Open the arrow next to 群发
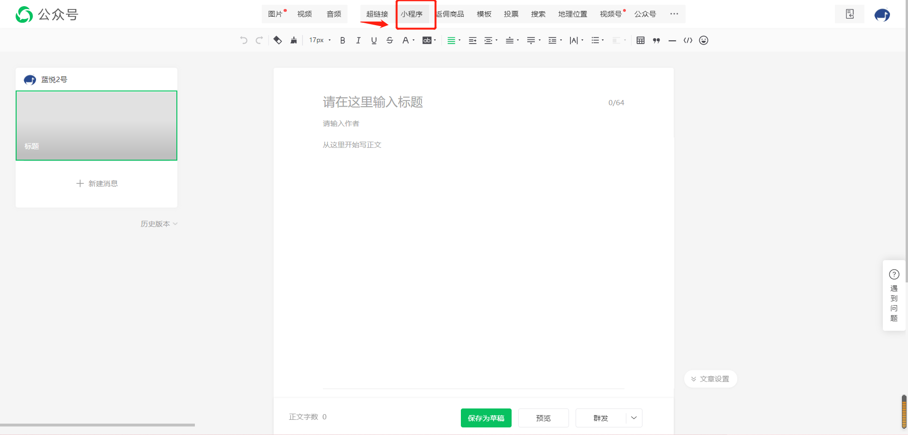This screenshot has height=435, width=908. click(634, 418)
